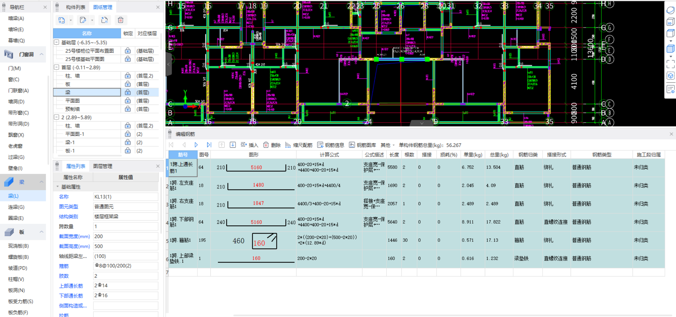Click the edit drawing icon in 图纸管理 toolbar
The height and width of the screenshot is (317, 676).
click(x=83, y=20)
